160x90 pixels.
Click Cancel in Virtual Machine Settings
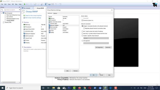(x=101, y=75)
